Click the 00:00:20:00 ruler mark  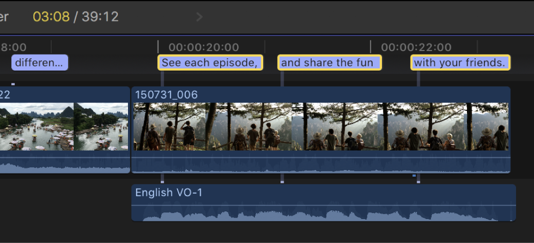click(204, 47)
